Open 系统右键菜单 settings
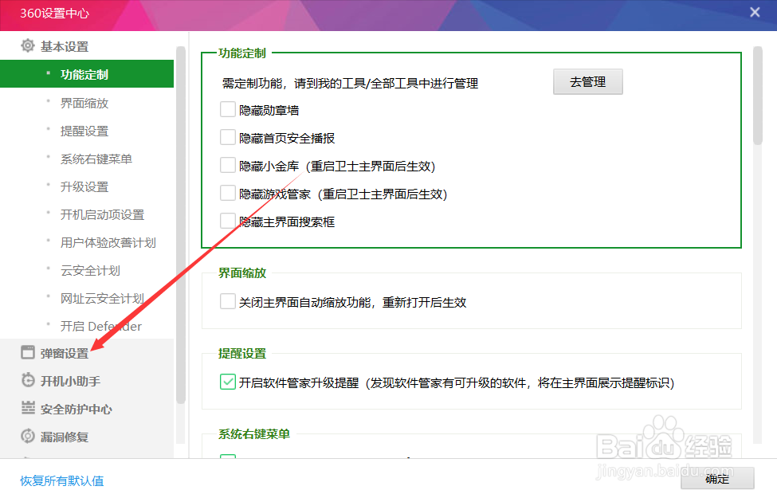The height and width of the screenshot is (498, 777). point(95,158)
